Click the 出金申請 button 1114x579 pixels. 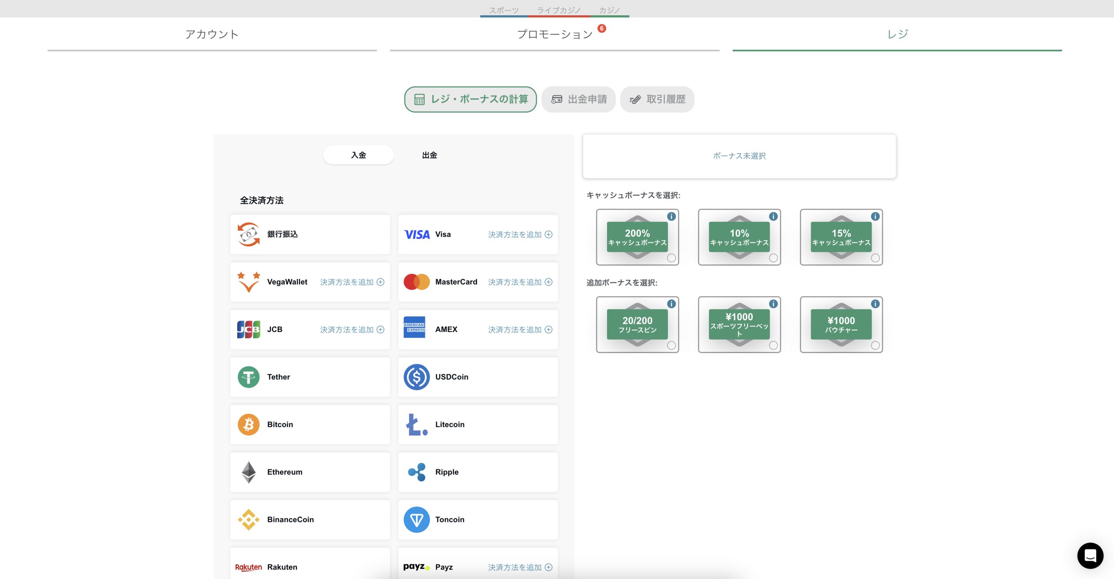tap(578, 99)
